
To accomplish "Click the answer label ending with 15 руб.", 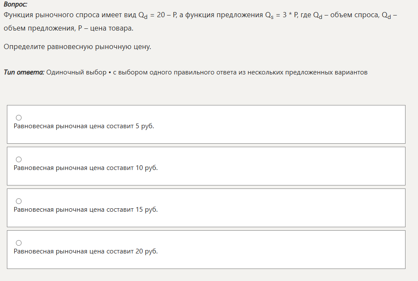I will (x=86, y=210).
